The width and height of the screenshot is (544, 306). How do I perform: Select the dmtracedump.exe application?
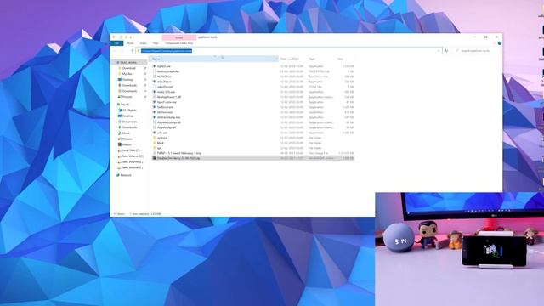pyautogui.click(x=253, y=117)
